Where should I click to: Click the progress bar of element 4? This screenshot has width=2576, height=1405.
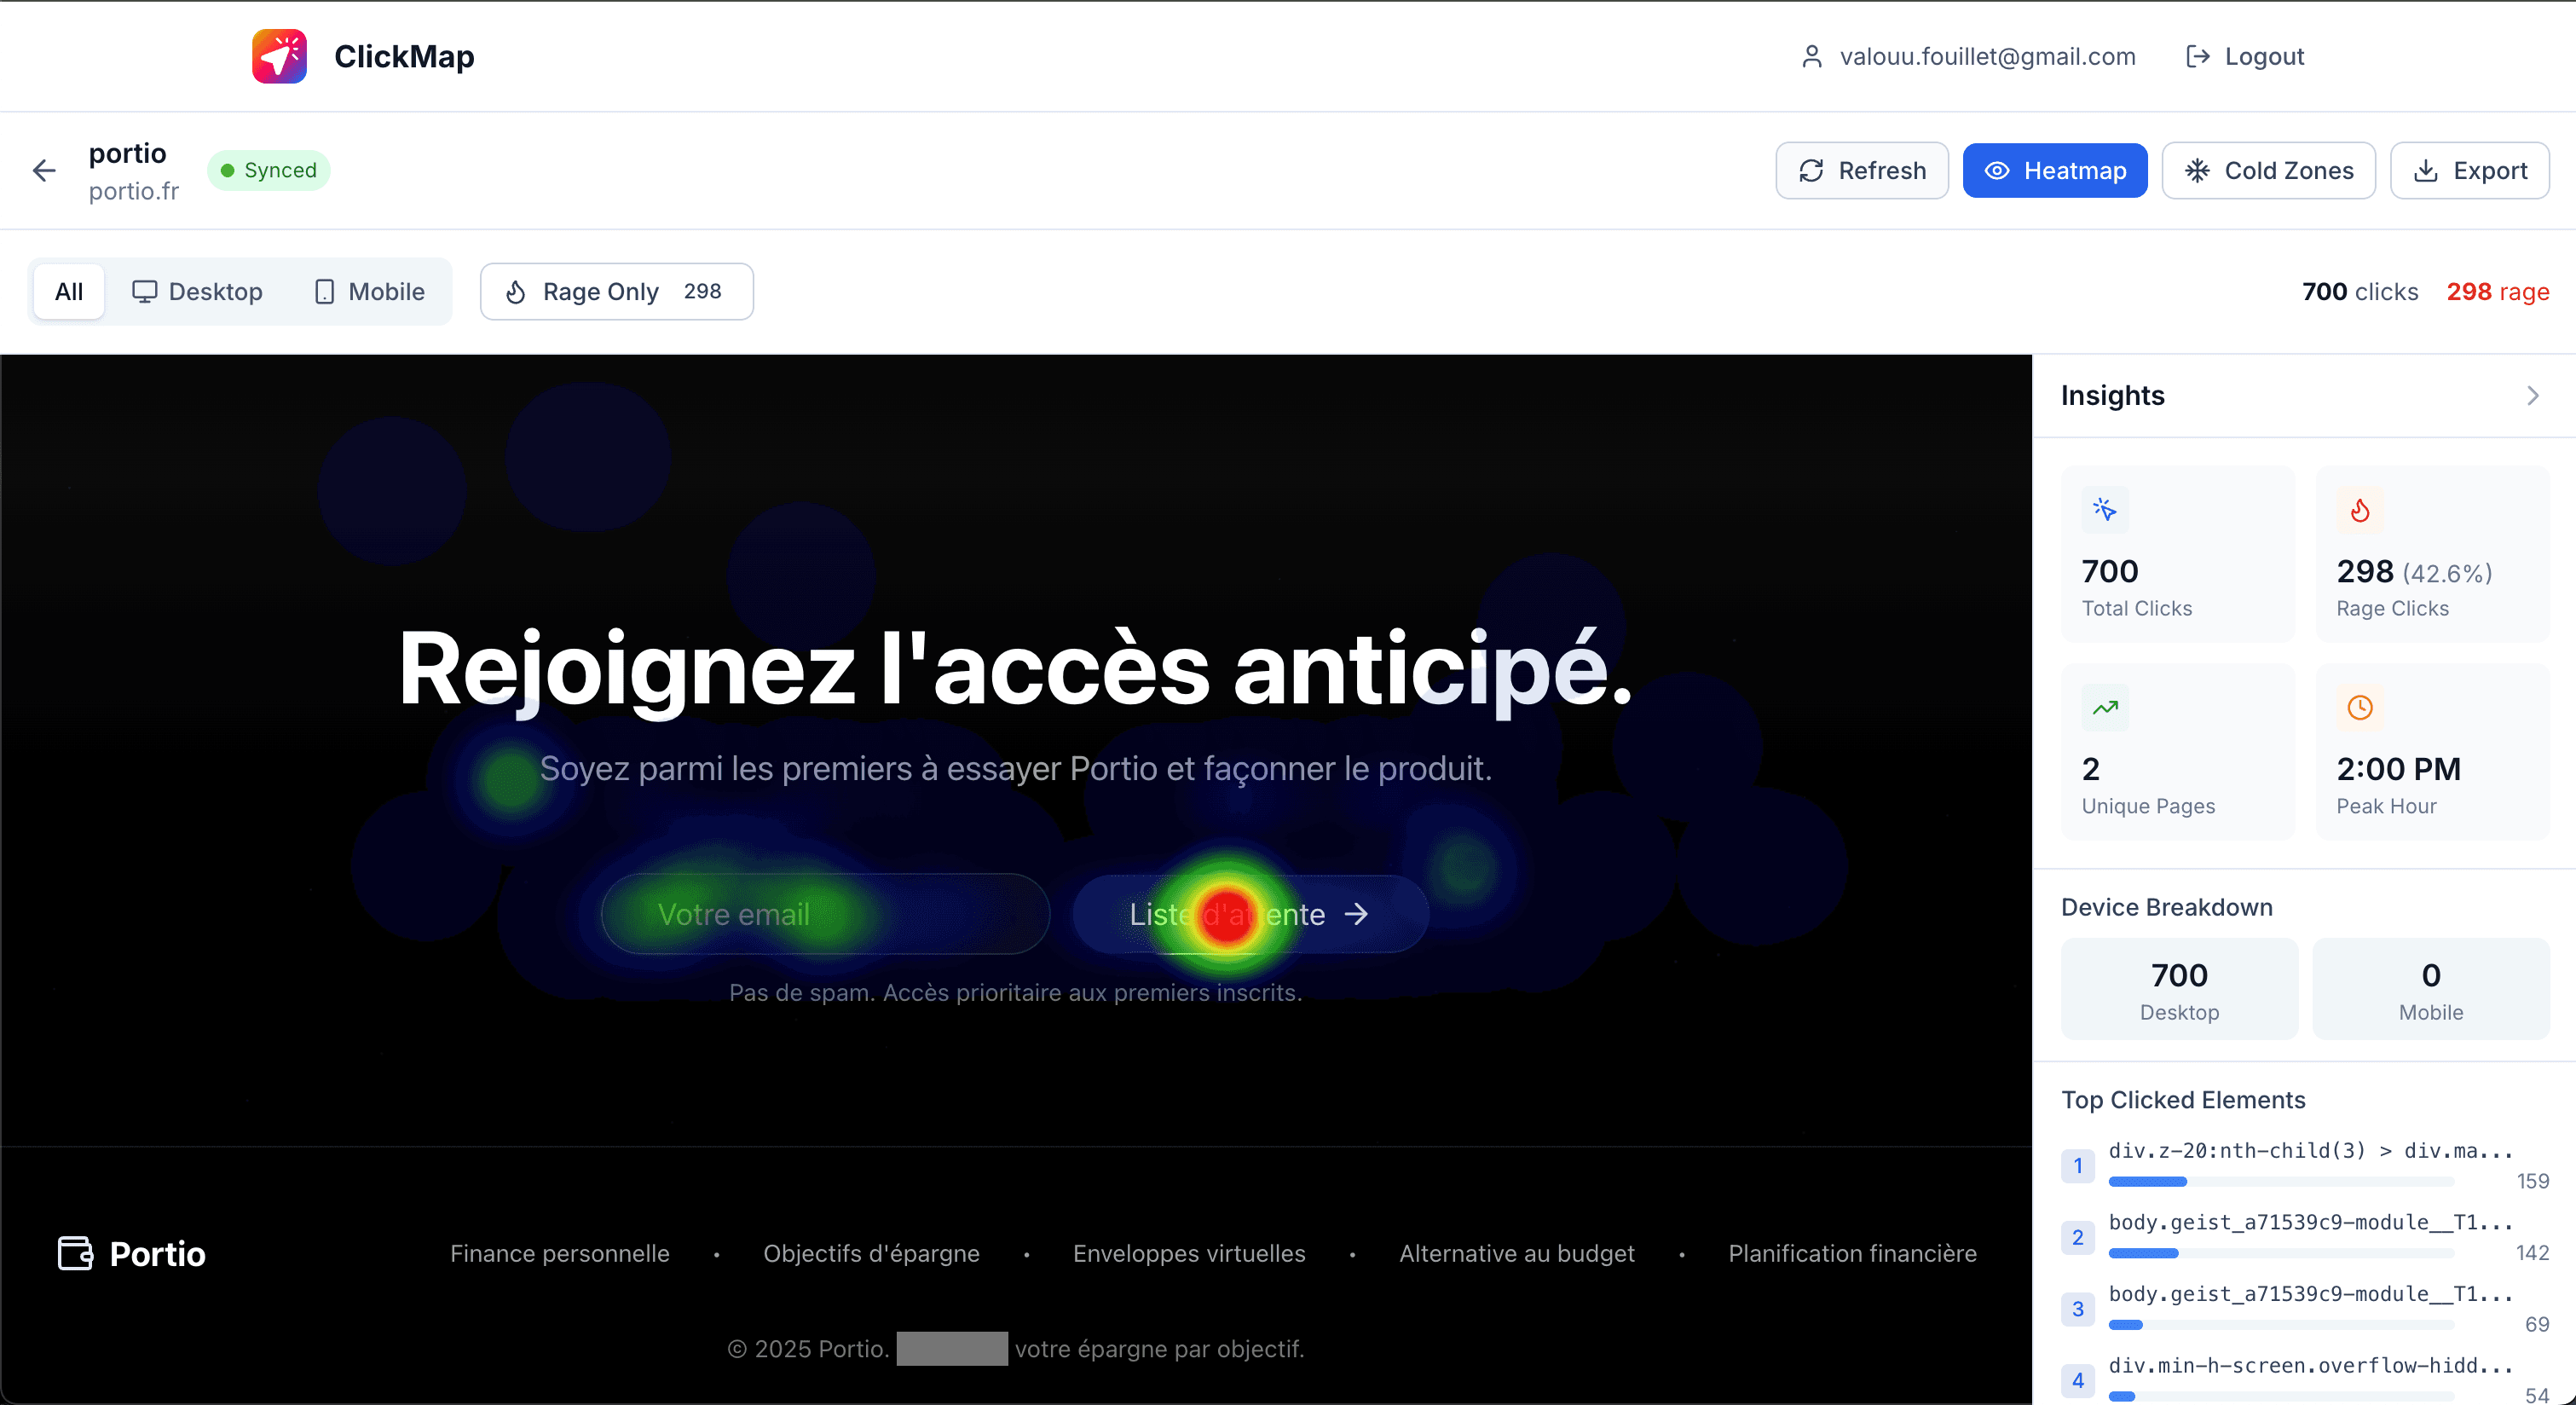[x=2280, y=1396]
